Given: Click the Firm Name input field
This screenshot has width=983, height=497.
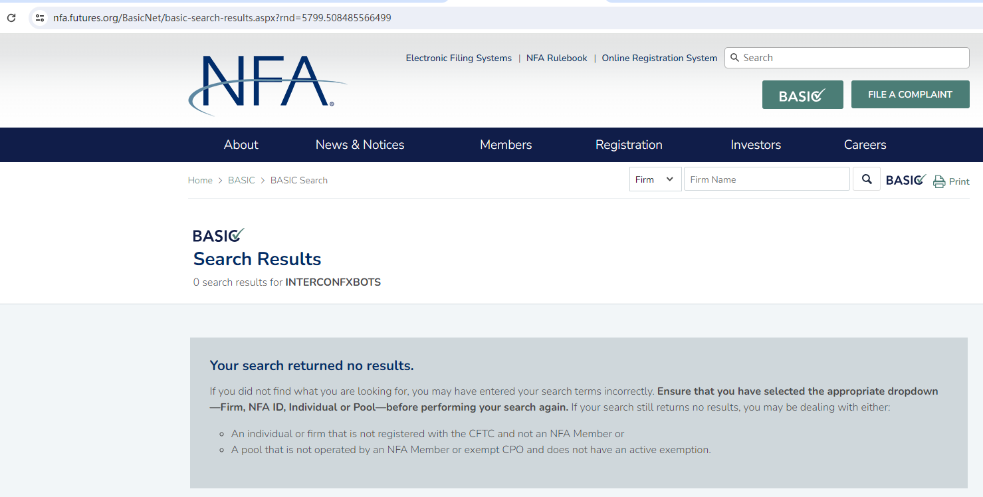Looking at the screenshot, I should tap(767, 179).
